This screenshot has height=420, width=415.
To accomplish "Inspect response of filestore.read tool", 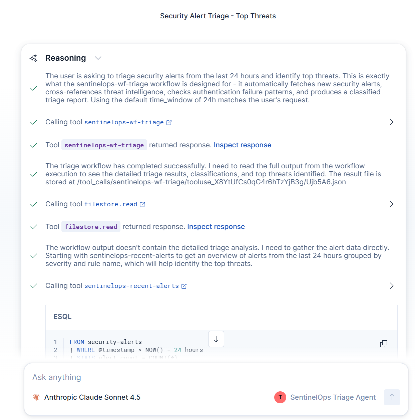I will [216, 227].
